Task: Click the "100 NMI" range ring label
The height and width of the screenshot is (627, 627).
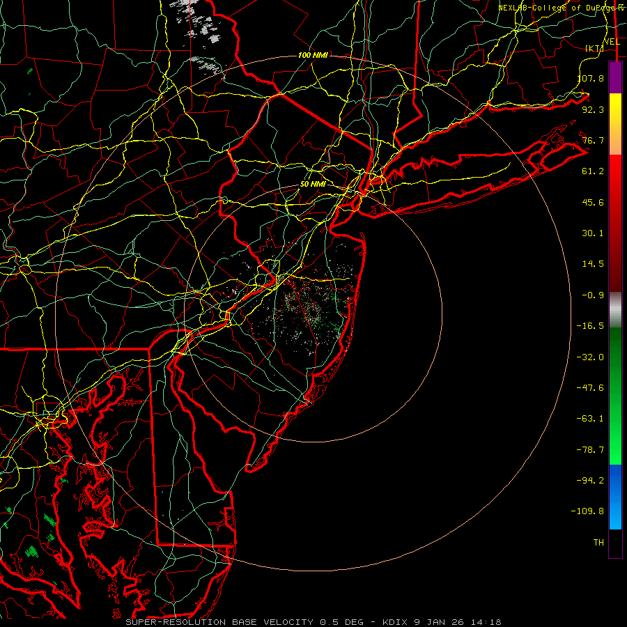Action: [313, 55]
